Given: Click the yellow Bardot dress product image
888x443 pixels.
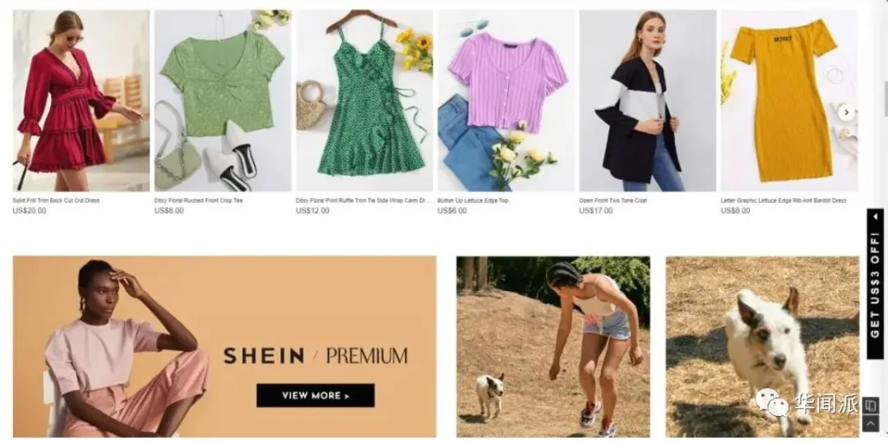Looking at the screenshot, I should (x=789, y=101).
